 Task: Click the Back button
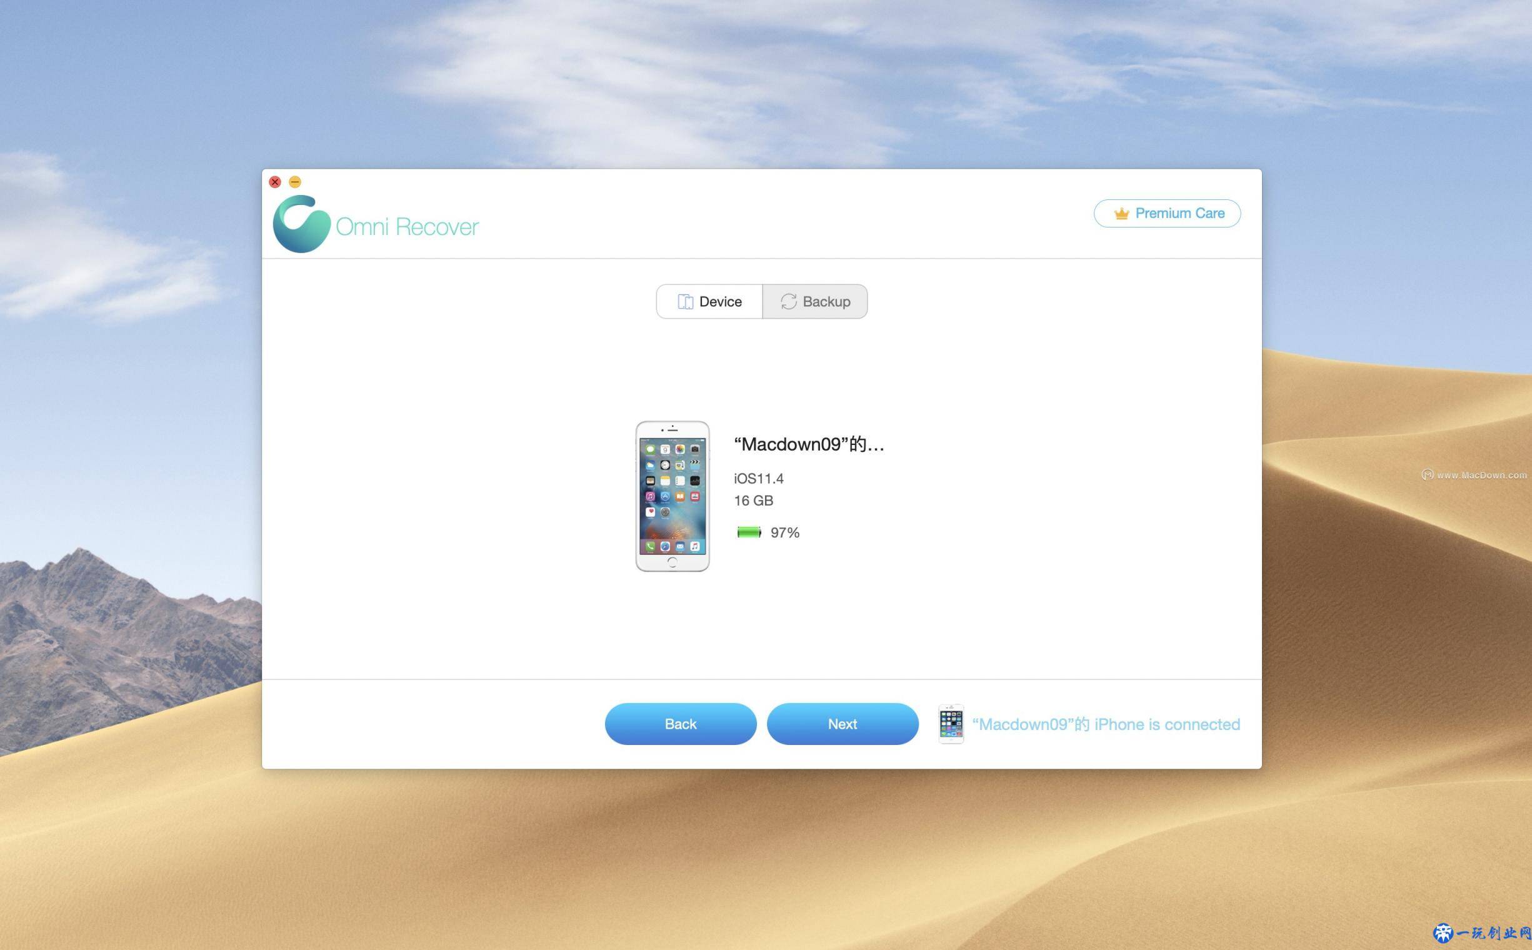[x=679, y=724]
